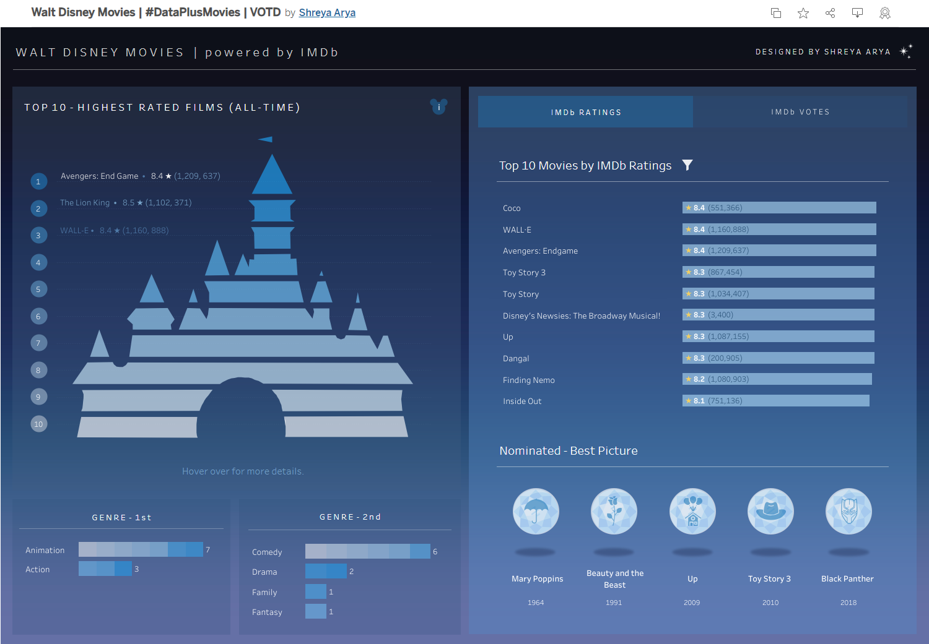929x644 pixels.
Task: Click the Drama genre bar
Action: pyautogui.click(x=326, y=571)
